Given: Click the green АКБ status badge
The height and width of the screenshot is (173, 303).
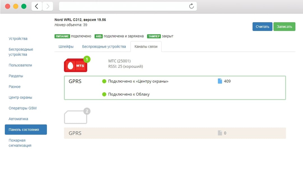Looking at the screenshot, I should [98, 36].
